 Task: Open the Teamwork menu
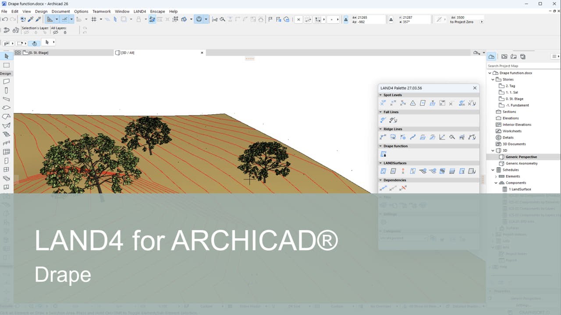coord(102,11)
